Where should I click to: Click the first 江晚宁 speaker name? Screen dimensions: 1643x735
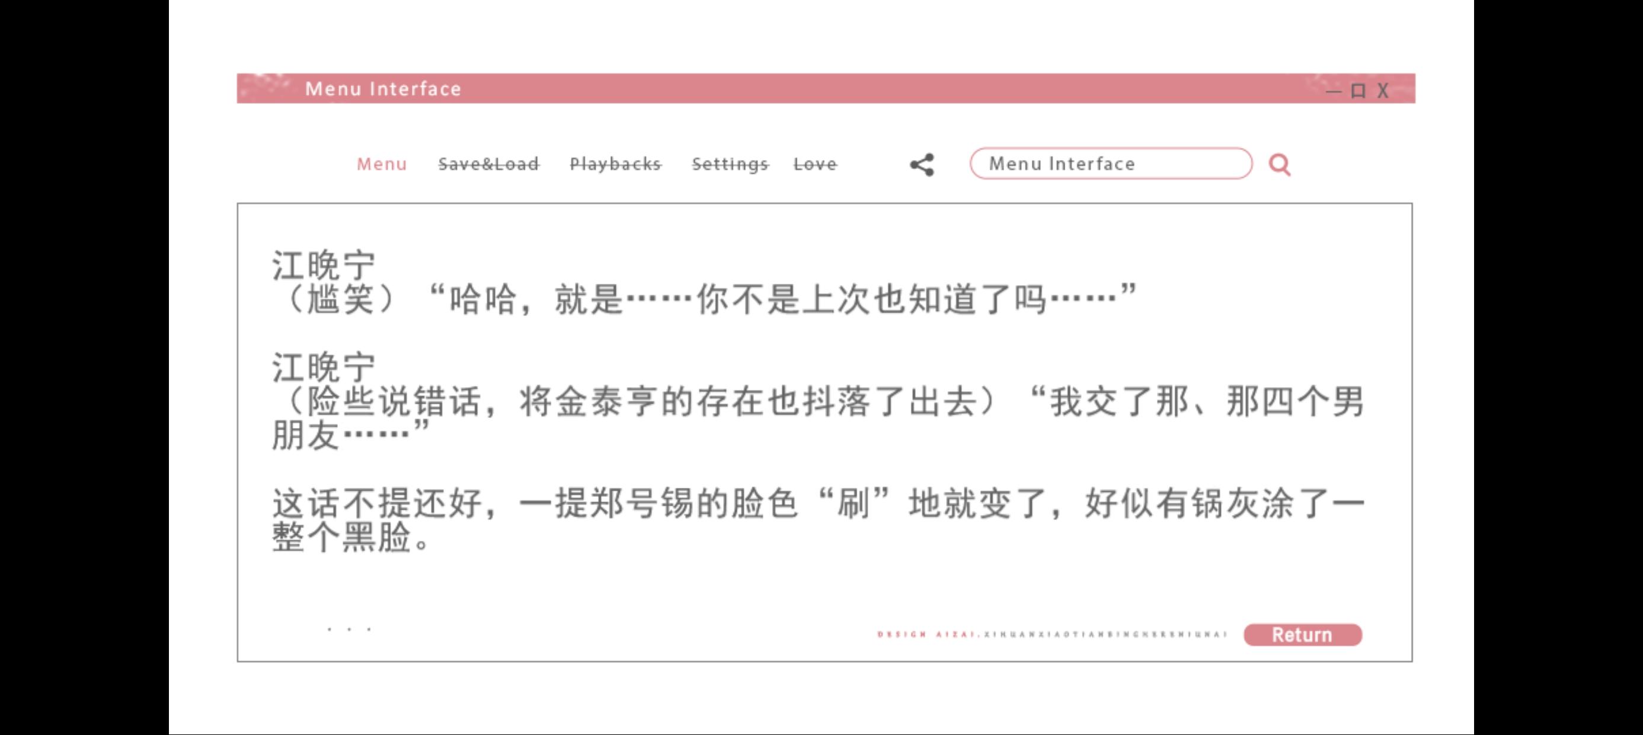(x=324, y=265)
